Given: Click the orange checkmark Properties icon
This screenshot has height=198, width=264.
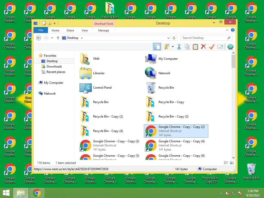Looking at the screenshot, I should pos(212,47).
